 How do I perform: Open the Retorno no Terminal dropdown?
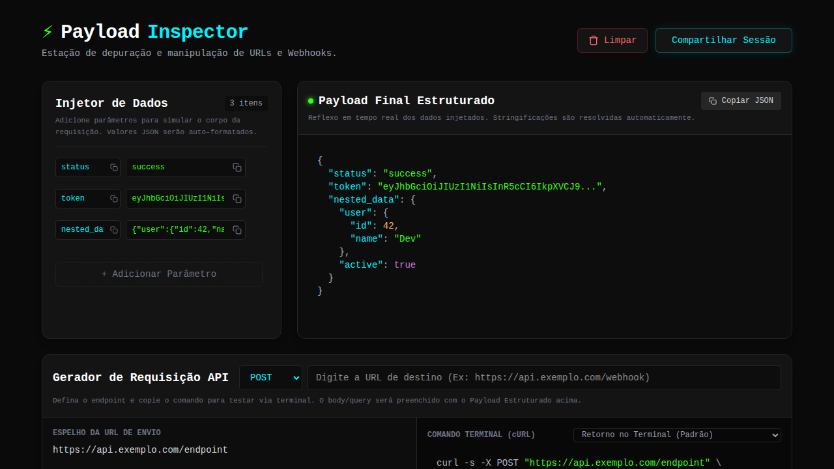[x=677, y=434]
